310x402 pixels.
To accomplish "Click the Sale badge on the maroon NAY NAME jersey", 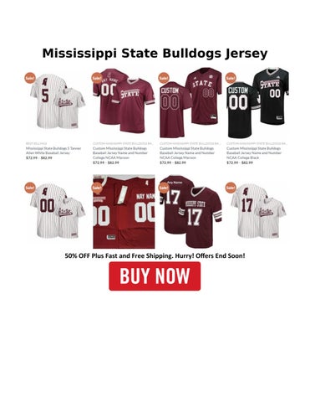I will 97,78.
